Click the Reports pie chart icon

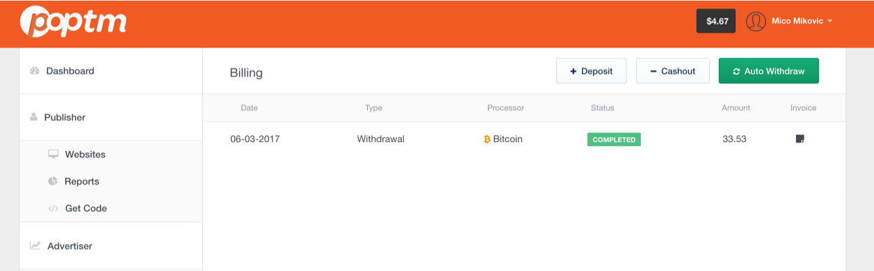[53, 181]
